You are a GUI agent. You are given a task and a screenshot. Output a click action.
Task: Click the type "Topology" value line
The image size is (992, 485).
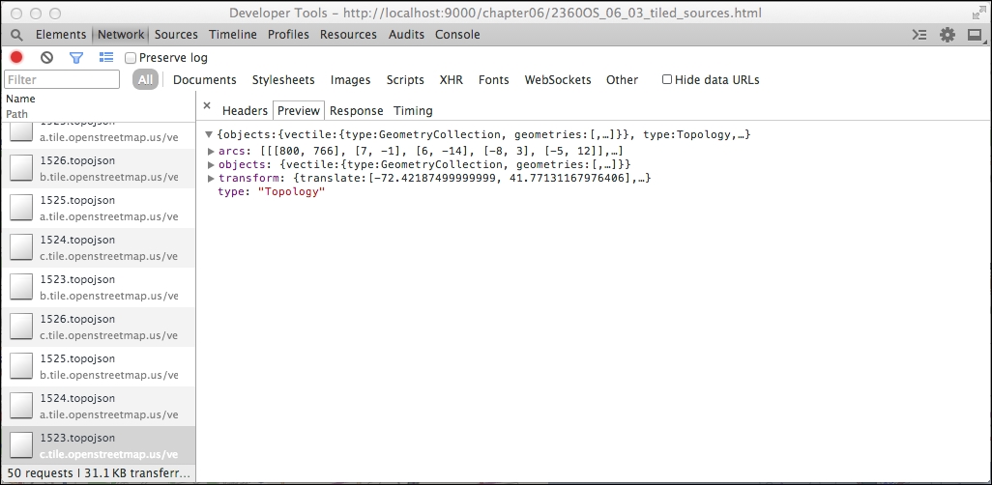271,192
